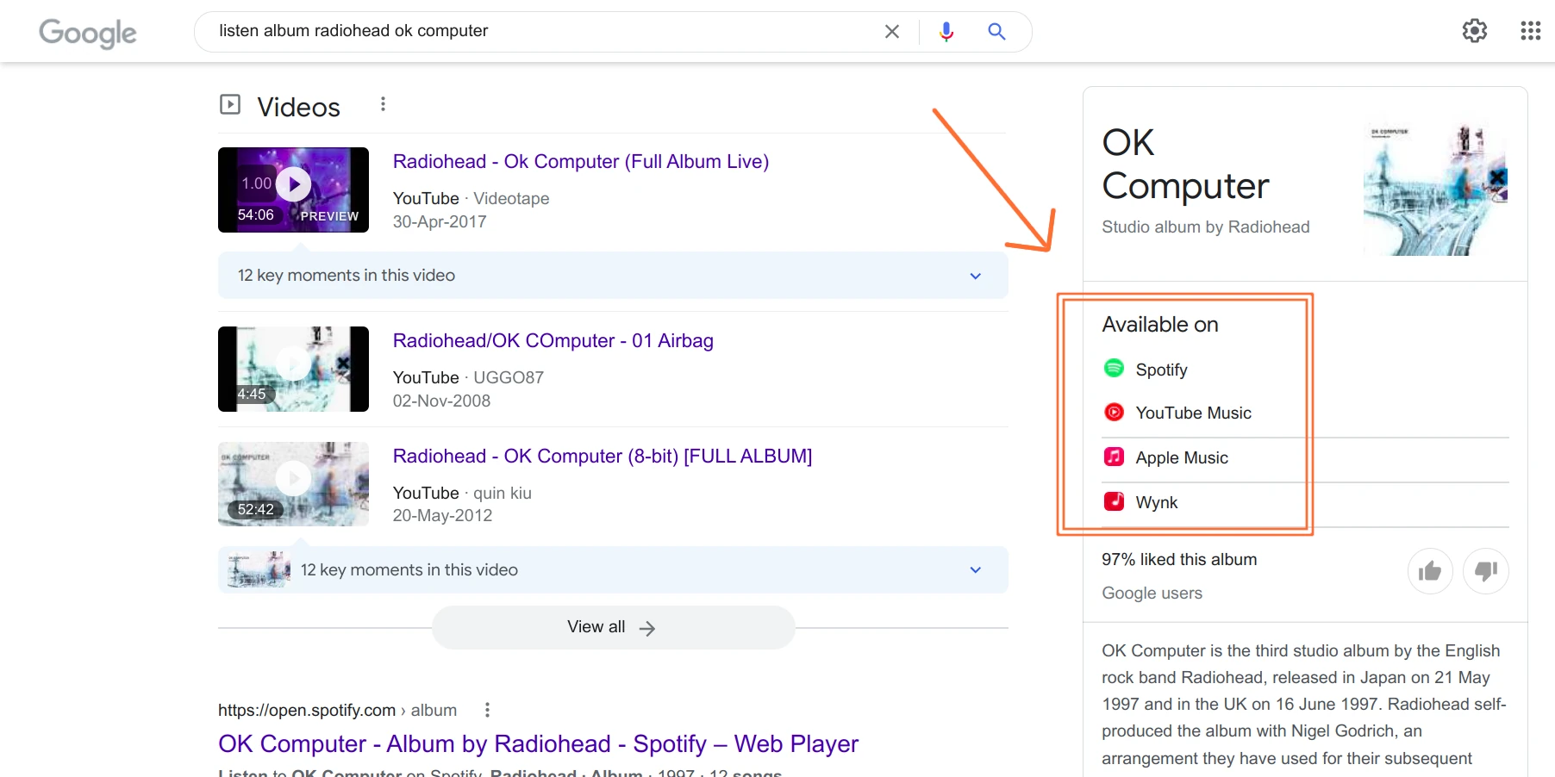
Task: Open Radiohead/OK COmputer - 01 Airbag link
Action: pos(553,340)
